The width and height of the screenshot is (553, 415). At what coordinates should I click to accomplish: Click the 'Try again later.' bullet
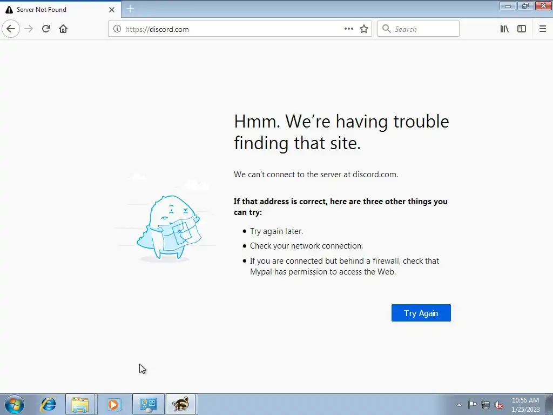[276, 231]
